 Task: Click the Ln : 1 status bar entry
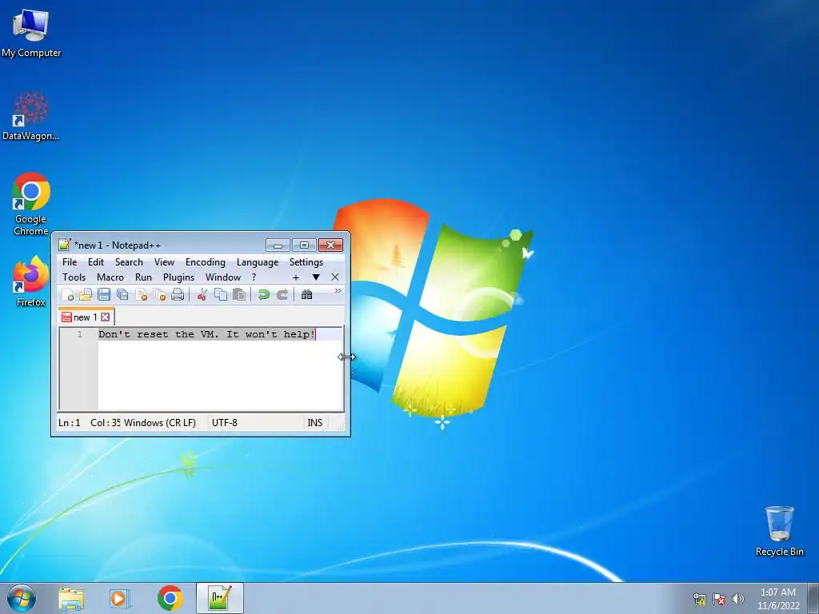(70, 423)
